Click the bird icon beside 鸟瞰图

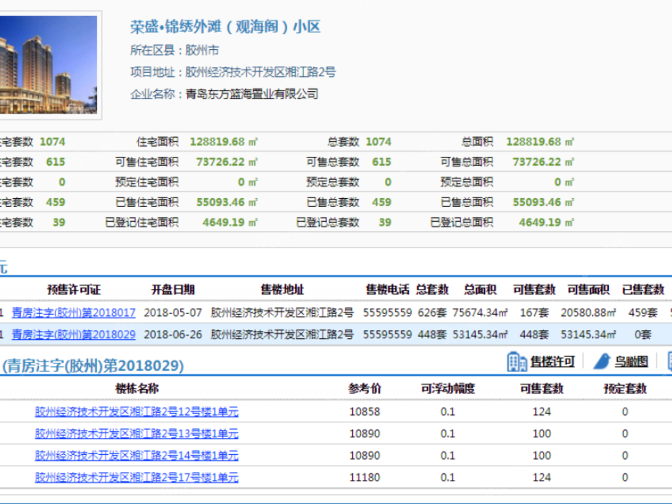point(601,361)
